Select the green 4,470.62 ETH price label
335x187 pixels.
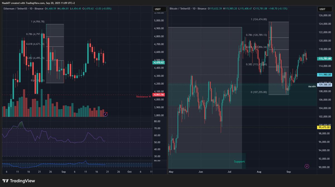[159, 63]
